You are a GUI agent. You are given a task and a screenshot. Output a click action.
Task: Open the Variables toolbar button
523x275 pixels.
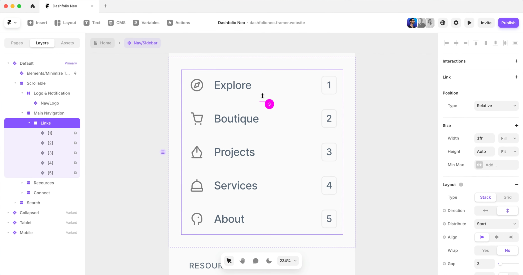click(146, 23)
